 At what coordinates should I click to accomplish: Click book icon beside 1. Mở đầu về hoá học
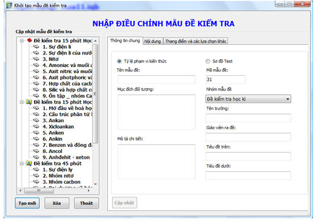click(36, 108)
